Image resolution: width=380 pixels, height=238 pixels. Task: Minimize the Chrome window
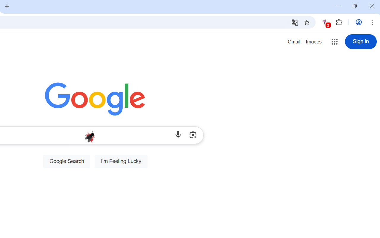pyautogui.click(x=338, y=6)
